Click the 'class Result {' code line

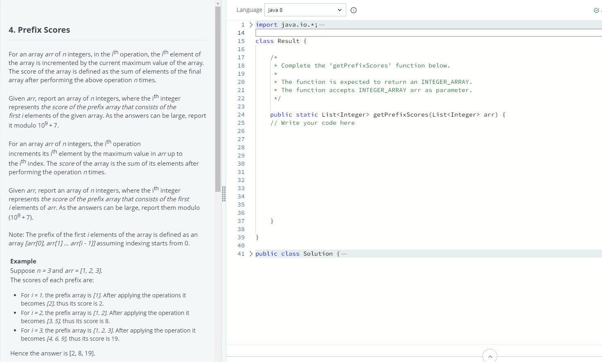tap(281, 41)
